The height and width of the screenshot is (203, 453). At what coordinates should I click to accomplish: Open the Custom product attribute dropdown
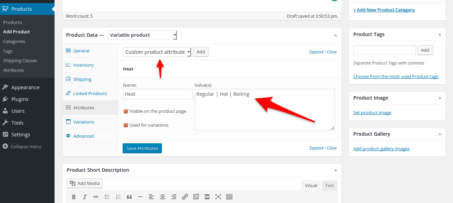click(x=157, y=52)
